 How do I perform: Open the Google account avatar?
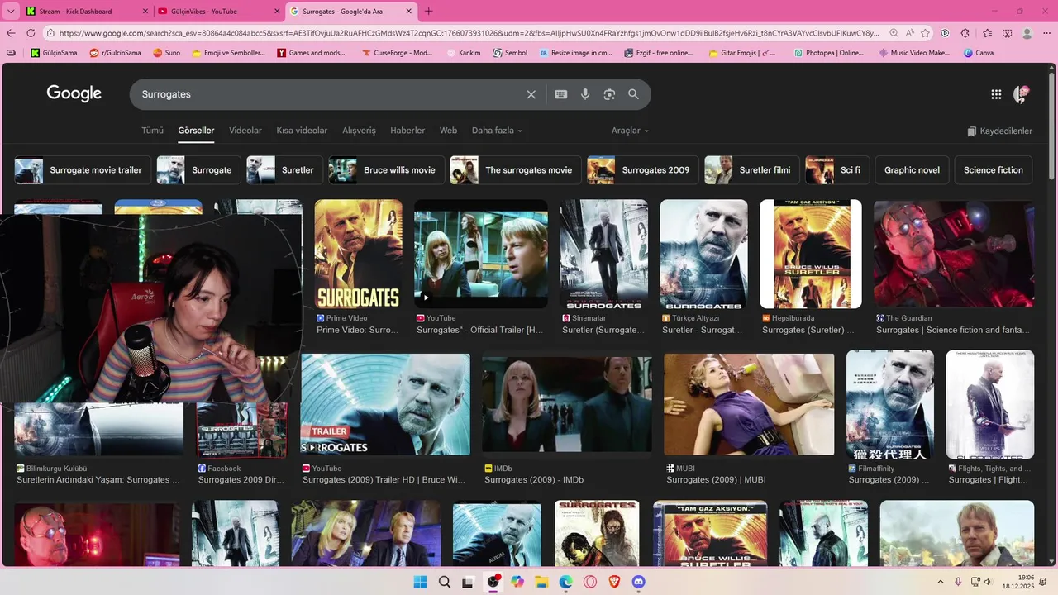point(1021,94)
